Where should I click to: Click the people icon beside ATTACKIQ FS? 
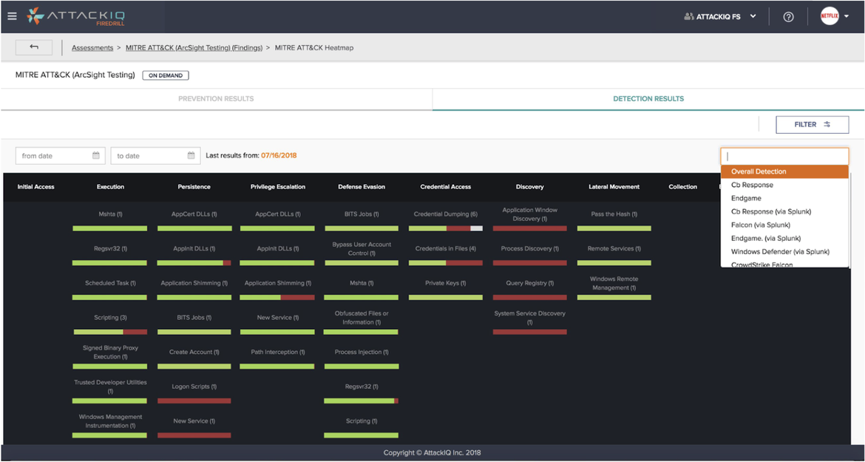point(689,17)
